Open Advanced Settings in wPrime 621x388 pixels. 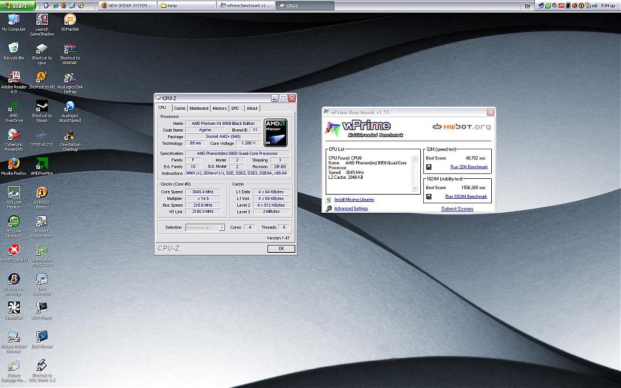tap(351, 209)
